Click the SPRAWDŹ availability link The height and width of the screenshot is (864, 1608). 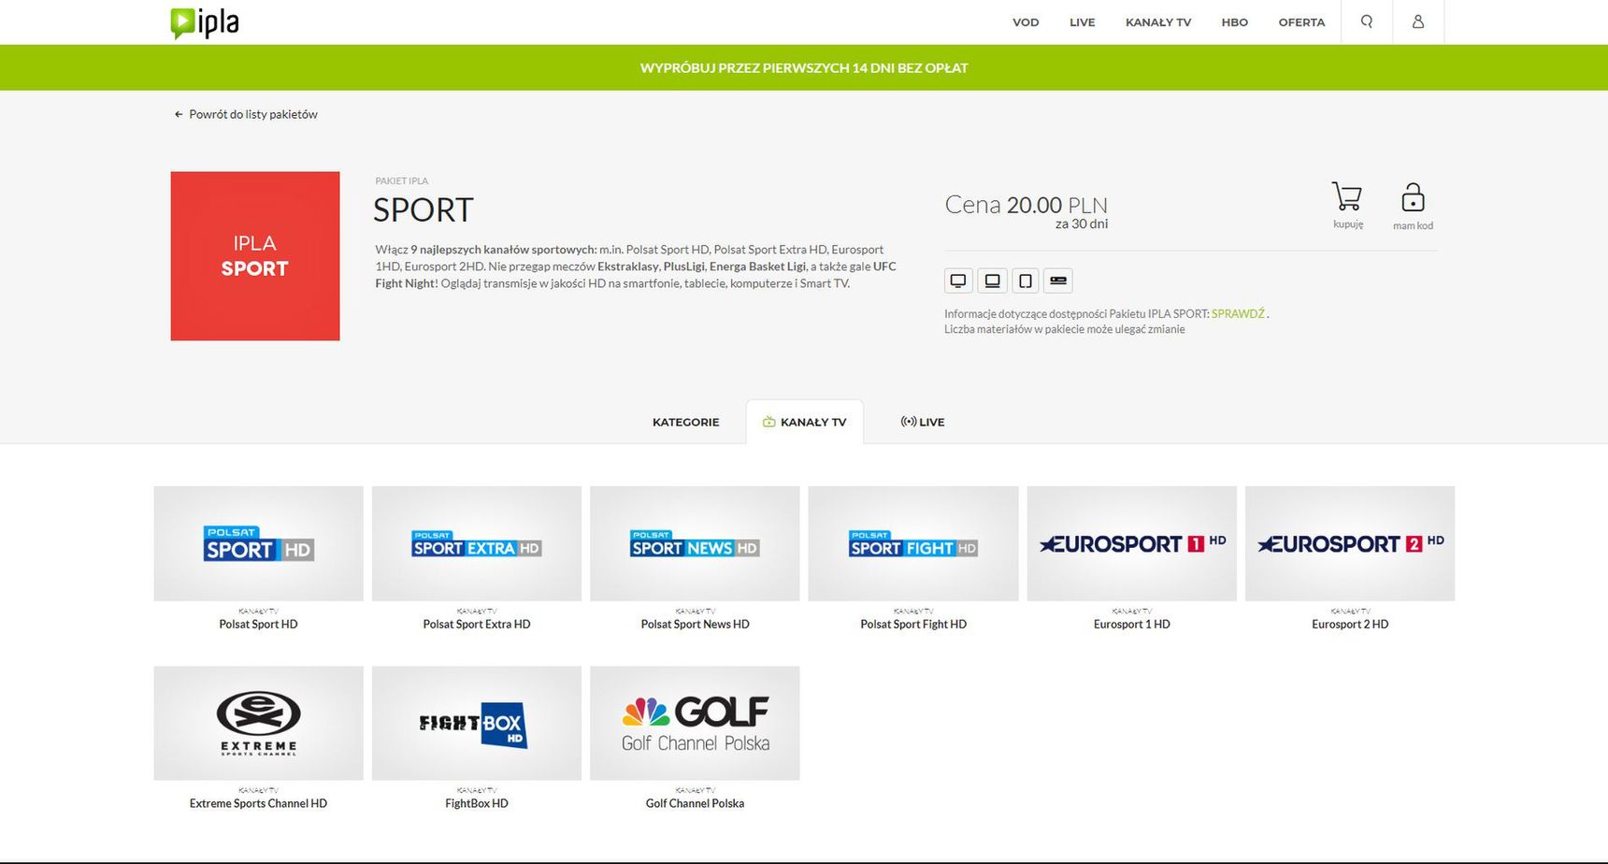(x=1238, y=313)
